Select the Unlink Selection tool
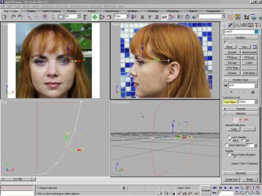262x196 pixels. tap(36, 17)
